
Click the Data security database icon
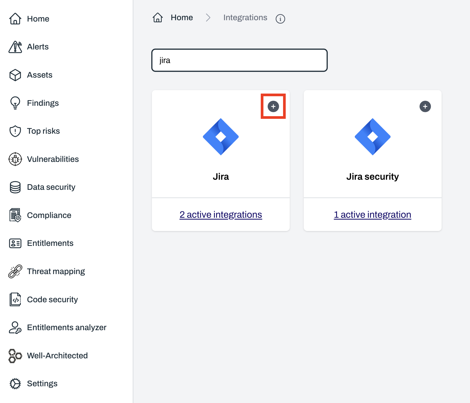pos(15,187)
